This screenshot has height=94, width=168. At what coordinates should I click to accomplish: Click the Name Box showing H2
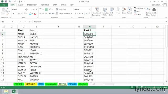[7, 22]
